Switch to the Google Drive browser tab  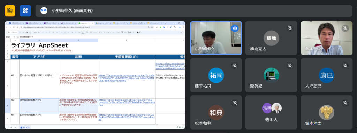tap(103, 23)
